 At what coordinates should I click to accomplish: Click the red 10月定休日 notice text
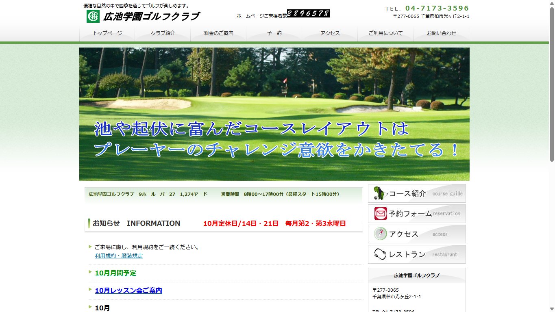click(x=274, y=223)
